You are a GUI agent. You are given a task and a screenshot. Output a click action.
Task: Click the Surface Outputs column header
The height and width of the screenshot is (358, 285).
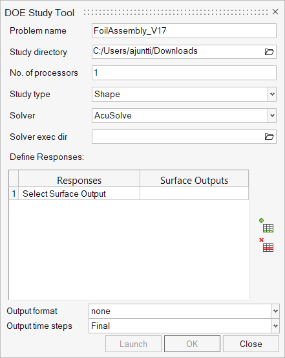[x=195, y=181]
